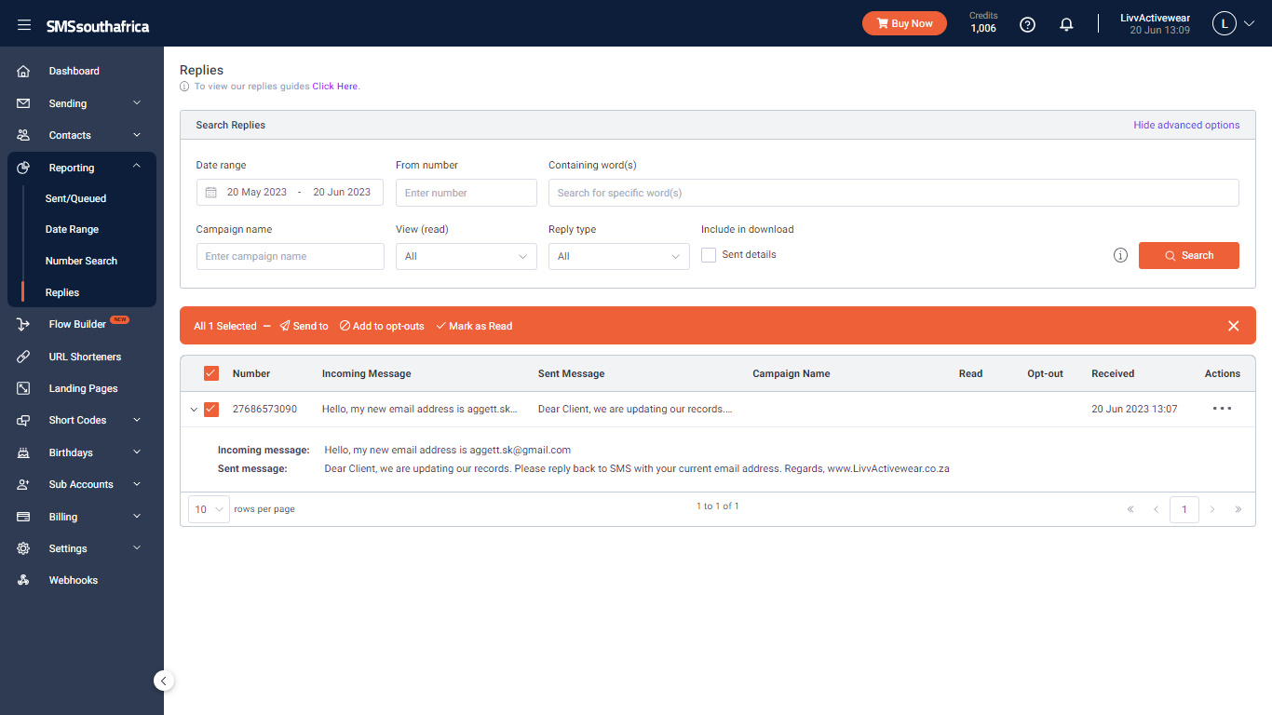1272x715 pixels.
Task: Click the Reporting pie chart icon
Action: [23, 168]
